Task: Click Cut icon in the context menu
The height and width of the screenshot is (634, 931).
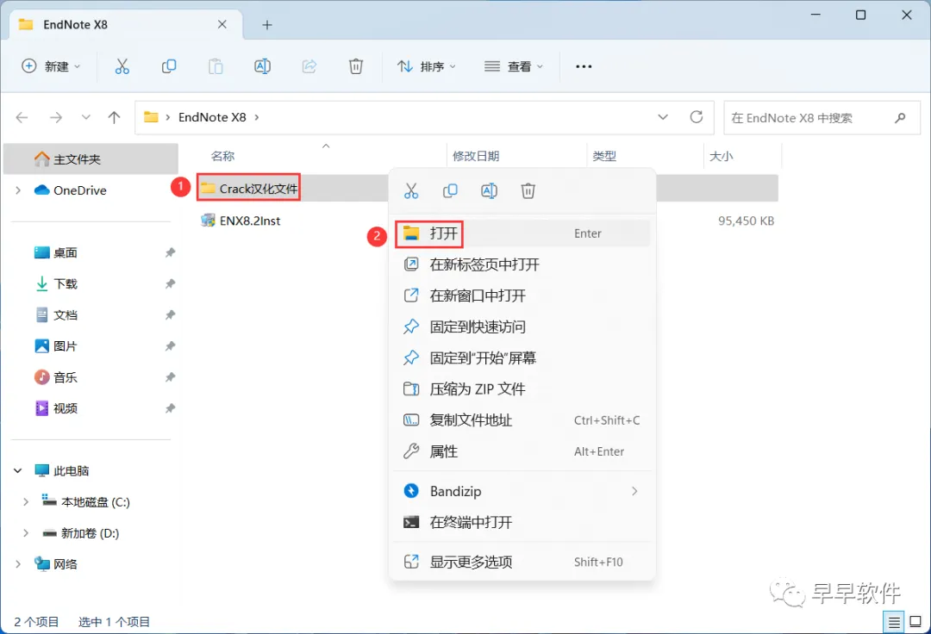Action: coord(411,191)
